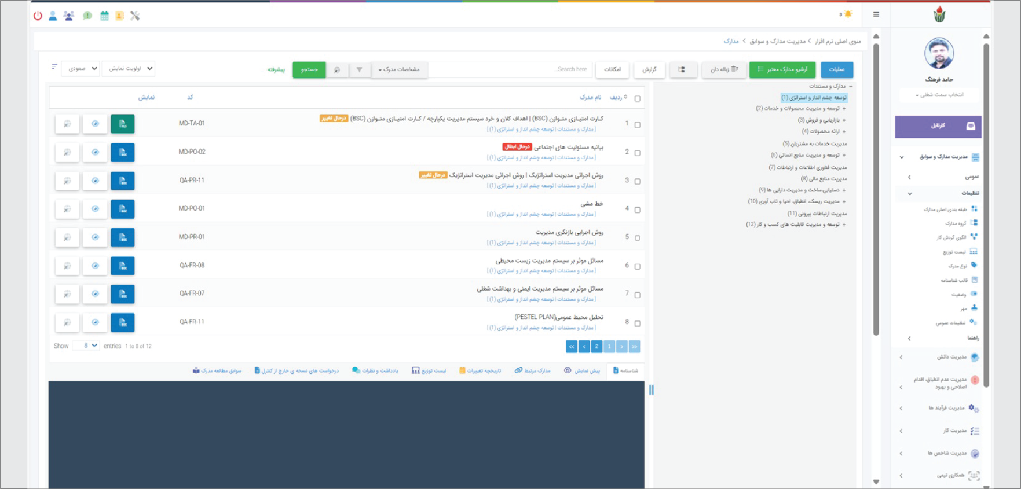
Task: Check the checkbox for row 4
Action: coord(638,210)
